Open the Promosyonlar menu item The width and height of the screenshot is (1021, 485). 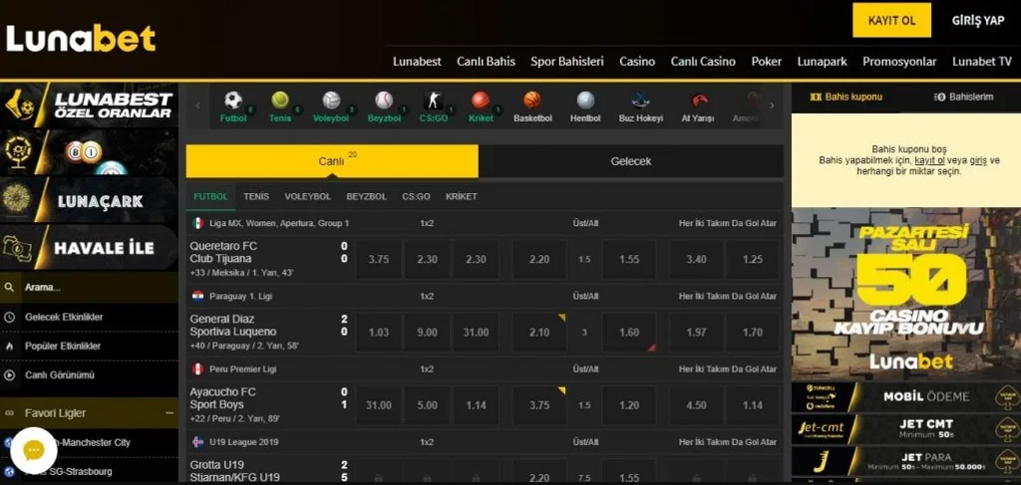pos(900,62)
